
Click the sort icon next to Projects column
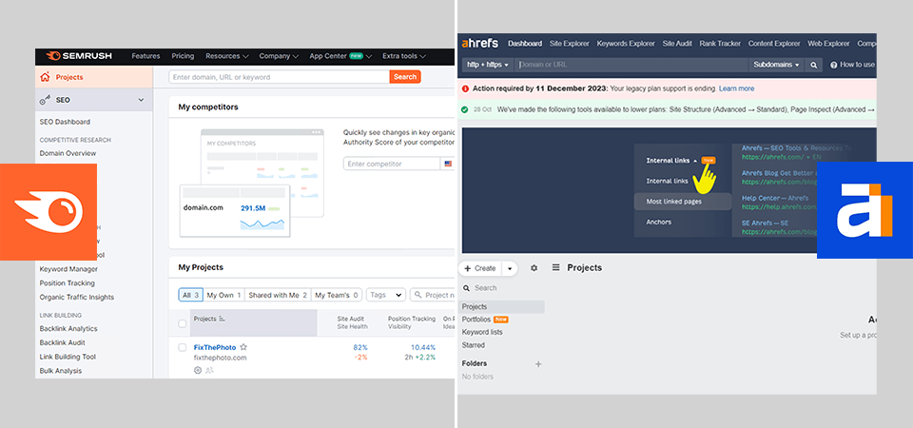pyautogui.click(x=222, y=320)
